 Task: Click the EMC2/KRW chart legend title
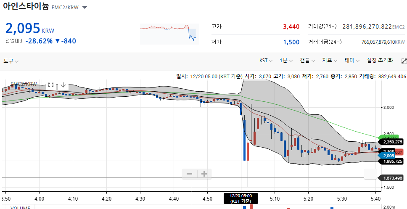tap(24, 84)
